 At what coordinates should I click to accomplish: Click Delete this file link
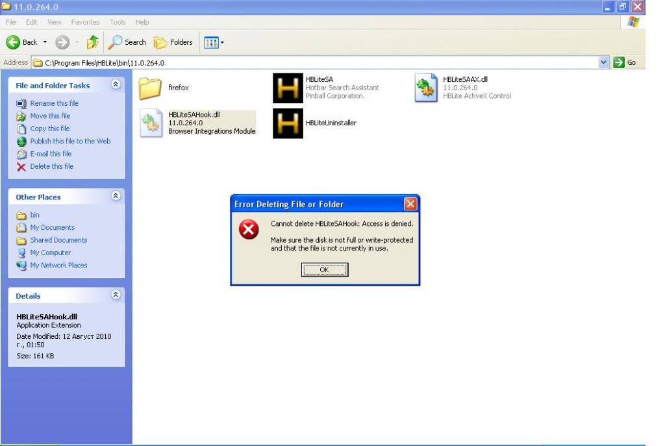[x=52, y=166]
